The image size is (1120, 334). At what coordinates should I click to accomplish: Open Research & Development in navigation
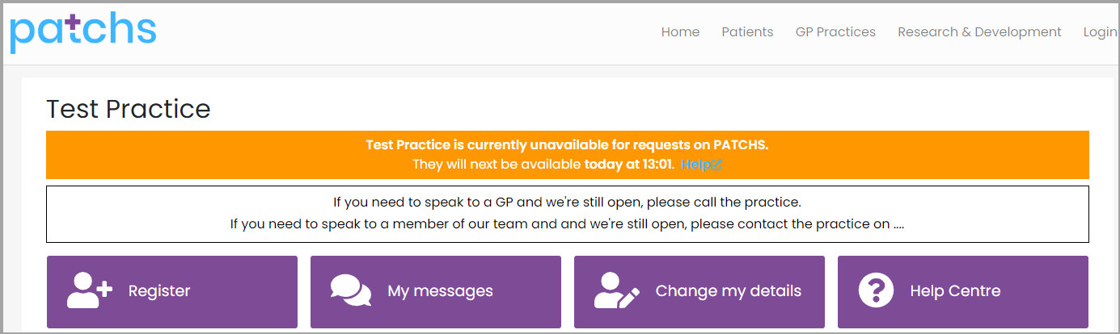[979, 32]
